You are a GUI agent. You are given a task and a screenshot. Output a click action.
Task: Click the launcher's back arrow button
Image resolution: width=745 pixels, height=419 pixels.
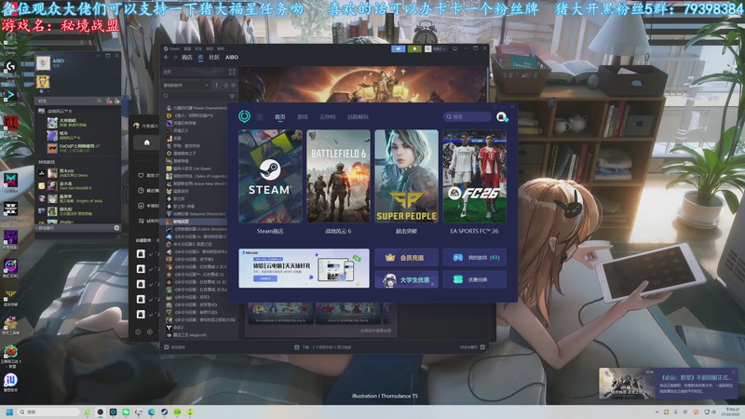(260, 116)
